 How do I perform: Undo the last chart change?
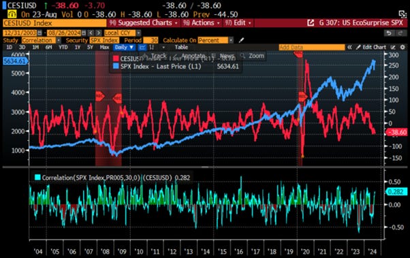[389, 33]
